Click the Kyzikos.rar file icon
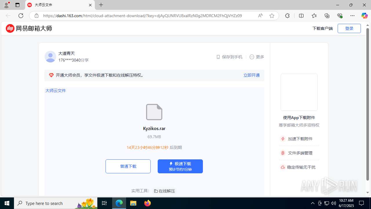Image resolution: width=371 pixels, height=209 pixels. click(154, 112)
